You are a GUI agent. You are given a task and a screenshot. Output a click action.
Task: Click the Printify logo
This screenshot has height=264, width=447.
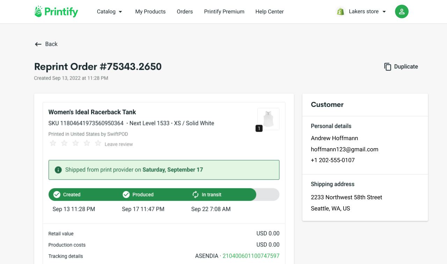tap(56, 12)
